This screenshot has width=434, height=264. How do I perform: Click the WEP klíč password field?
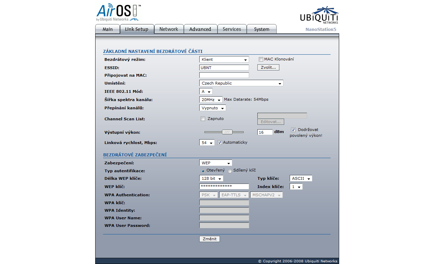click(x=224, y=186)
